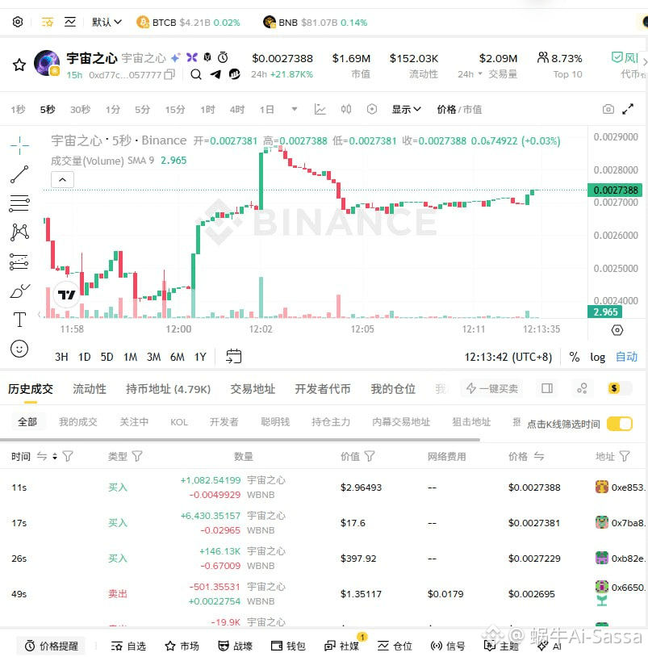Switch to 流动性 tab
The image size is (648, 657).
point(90,389)
